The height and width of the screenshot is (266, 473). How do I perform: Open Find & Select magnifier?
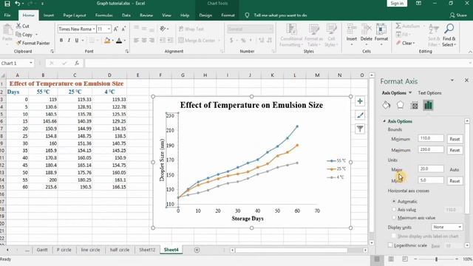point(449,30)
